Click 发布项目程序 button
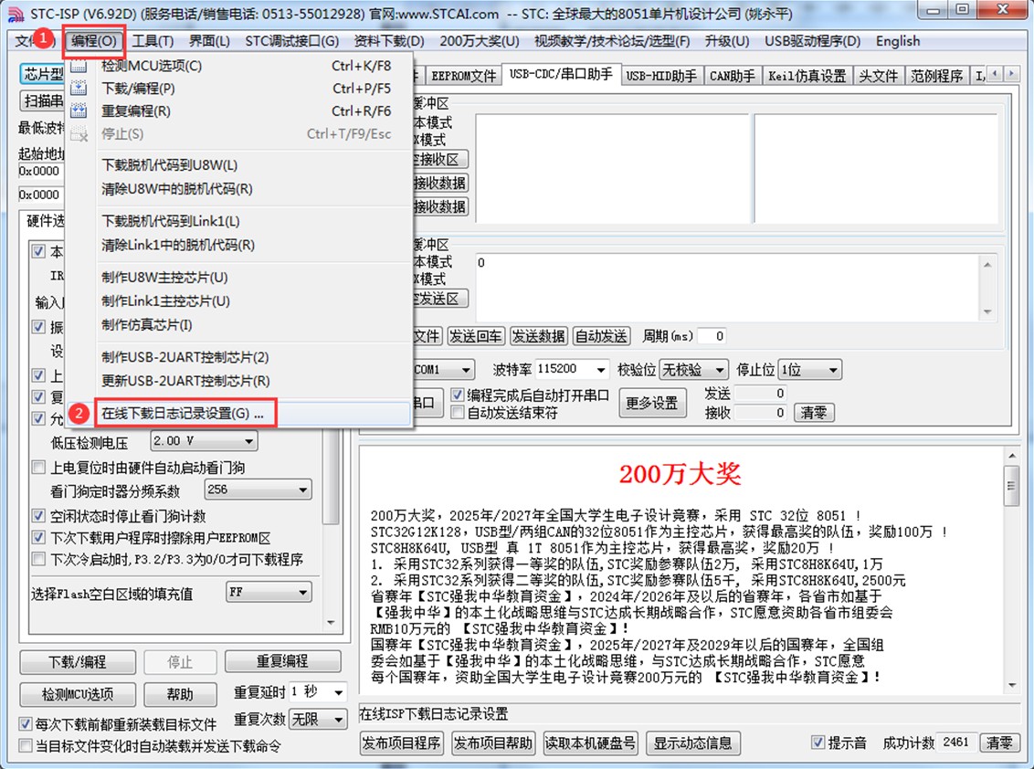This screenshot has width=1034, height=769. (402, 743)
